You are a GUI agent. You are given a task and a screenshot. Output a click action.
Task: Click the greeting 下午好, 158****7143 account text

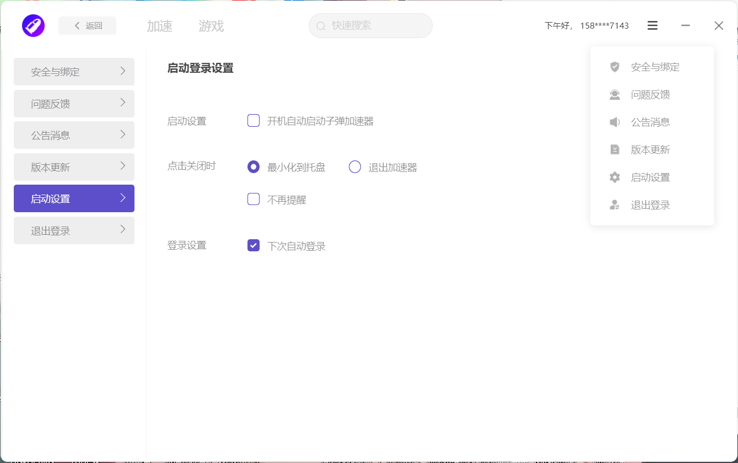pyautogui.click(x=586, y=25)
